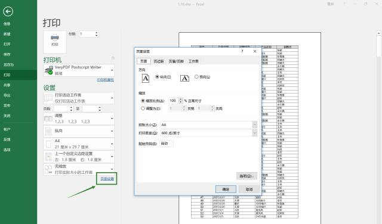Go back using the backstage arrow
382x224 pixels.
pos(8,11)
